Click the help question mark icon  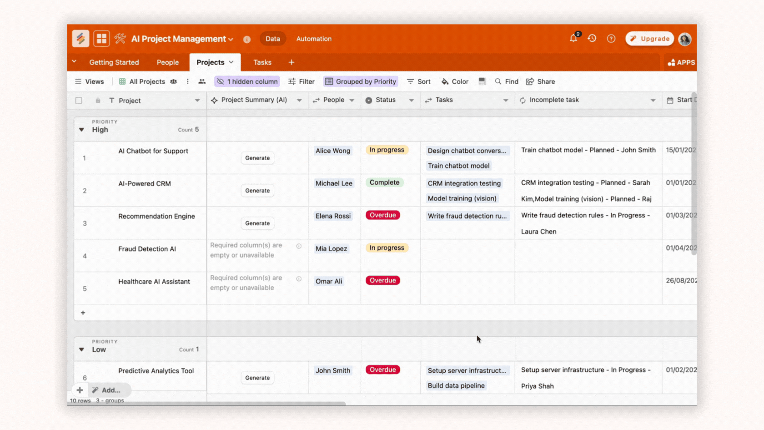(611, 39)
